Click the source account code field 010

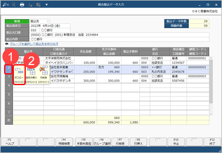[34, 30]
